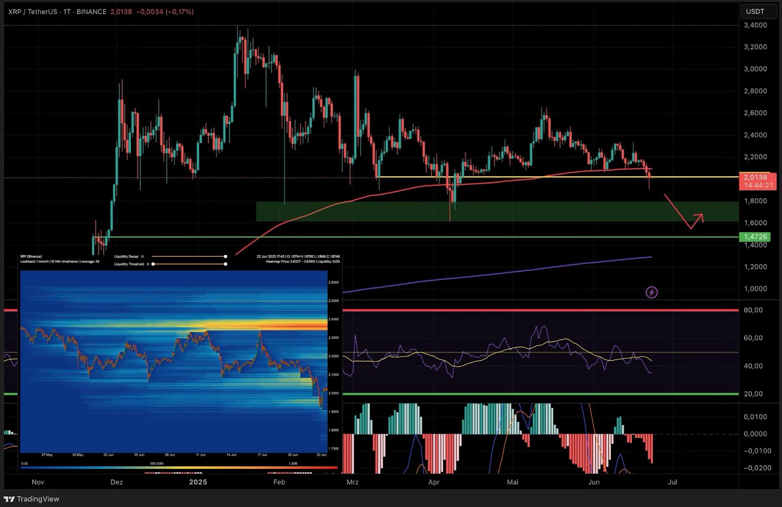This screenshot has height=507, width=782.
Task: Adjust the Liquidity Decay slider handle
Action: coord(225,256)
